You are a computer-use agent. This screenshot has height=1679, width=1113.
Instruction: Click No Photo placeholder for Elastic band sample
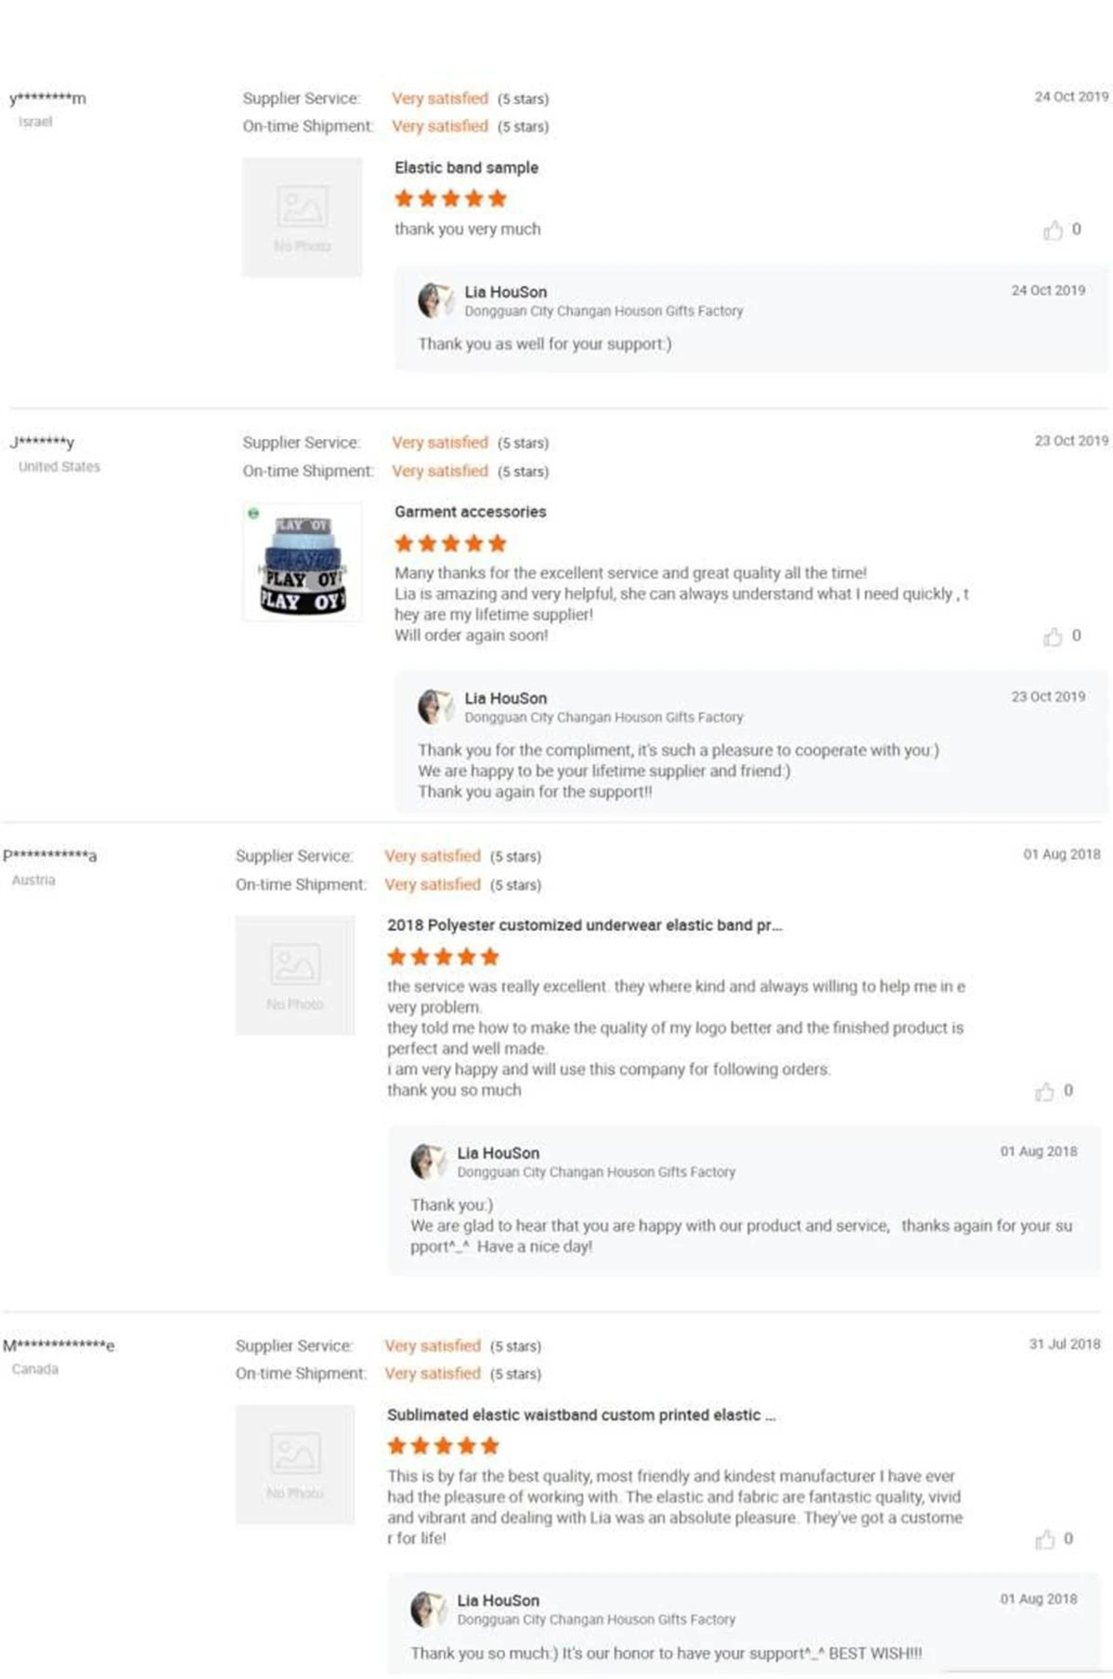(303, 217)
